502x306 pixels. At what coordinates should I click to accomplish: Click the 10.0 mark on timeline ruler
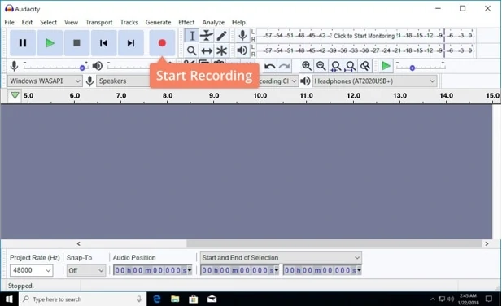pos(260,95)
